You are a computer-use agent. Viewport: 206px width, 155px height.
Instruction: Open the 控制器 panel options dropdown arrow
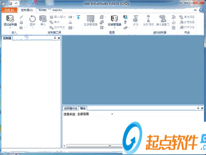[x=55, y=38]
